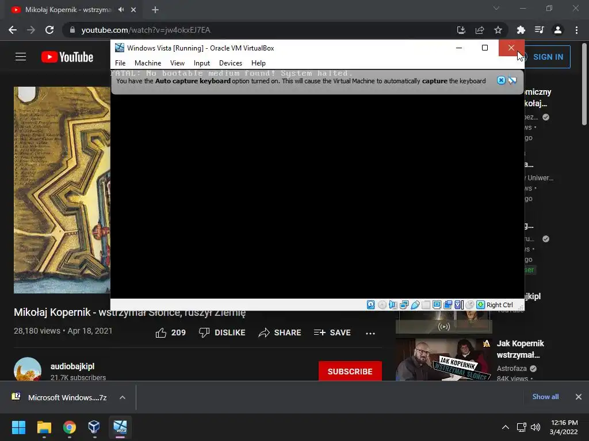Viewport: 589px width, 441px height.
Task: Go back in Chrome
Action: 13,30
